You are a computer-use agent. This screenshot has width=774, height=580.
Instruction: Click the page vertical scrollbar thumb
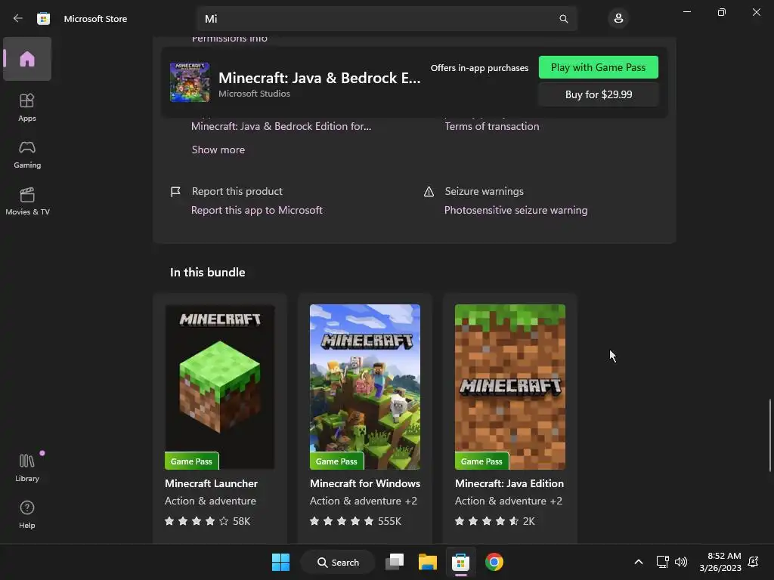tap(770, 435)
